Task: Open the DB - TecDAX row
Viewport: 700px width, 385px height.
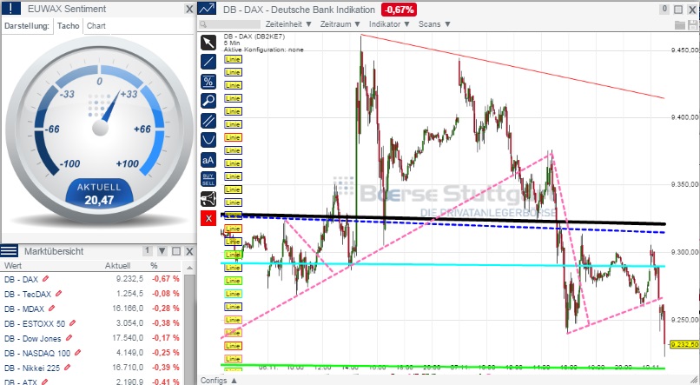Action: 91,294
